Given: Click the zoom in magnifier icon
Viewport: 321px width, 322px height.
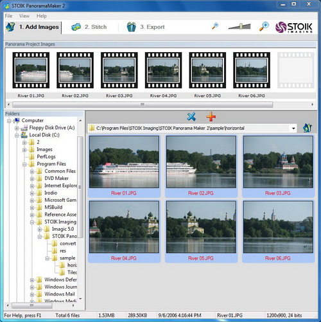Looking at the screenshot, I should point(264,26).
